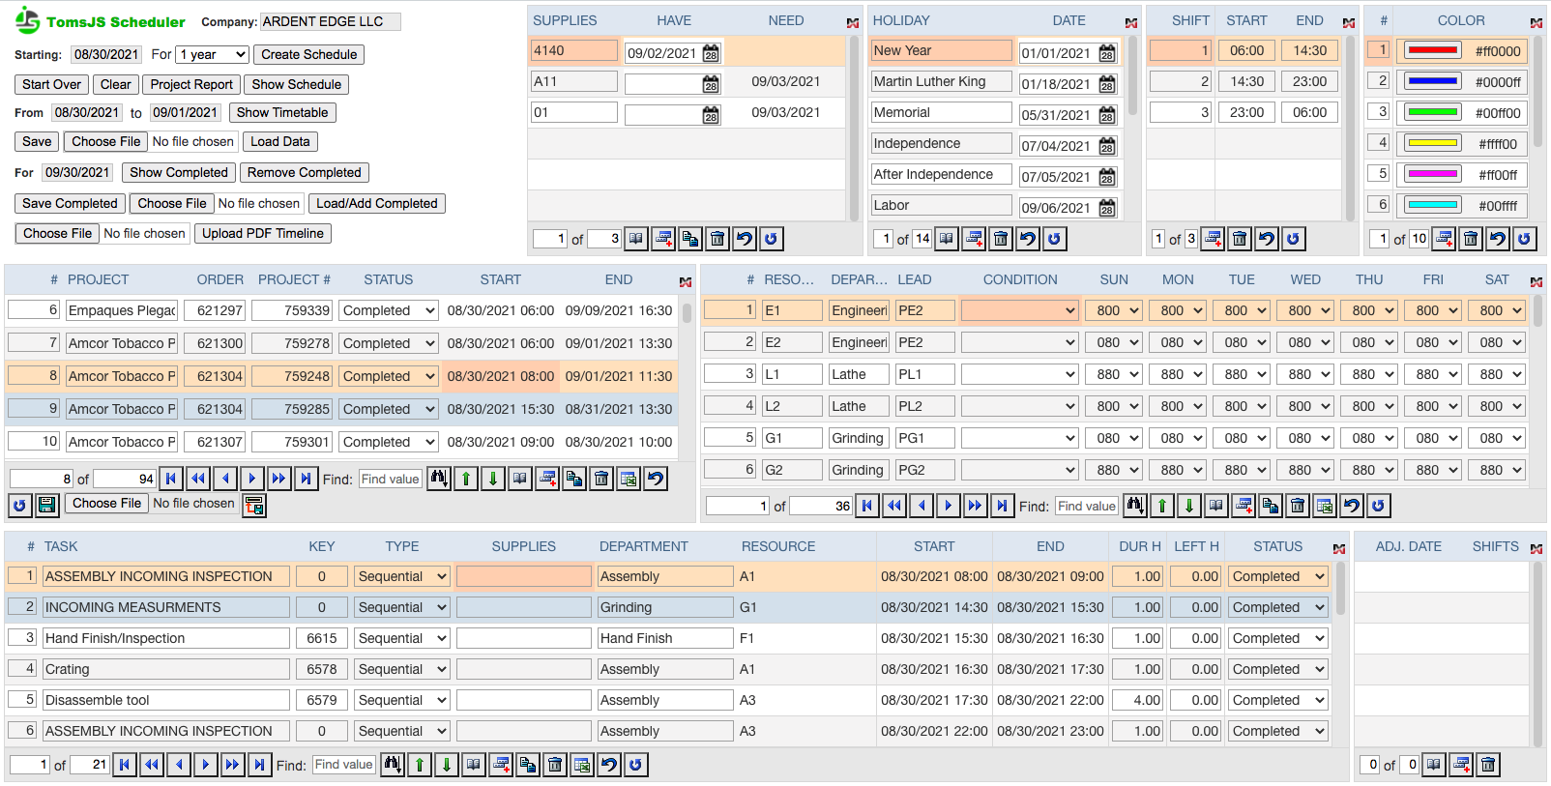Expand type dropdown for Crating task
Viewport: 1551px width, 786px height.
tap(401, 669)
